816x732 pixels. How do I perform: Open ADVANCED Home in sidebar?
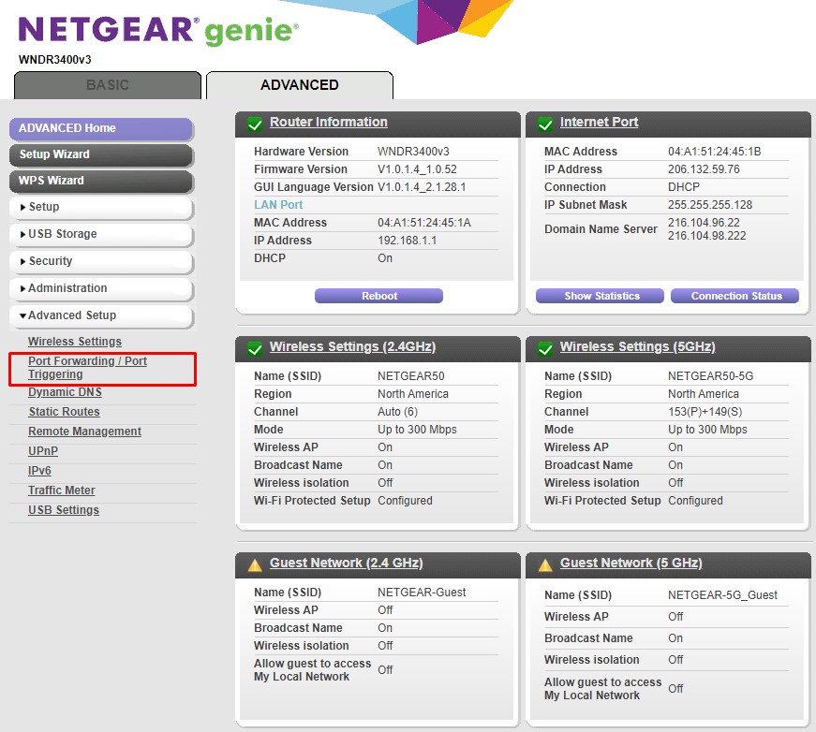101,128
